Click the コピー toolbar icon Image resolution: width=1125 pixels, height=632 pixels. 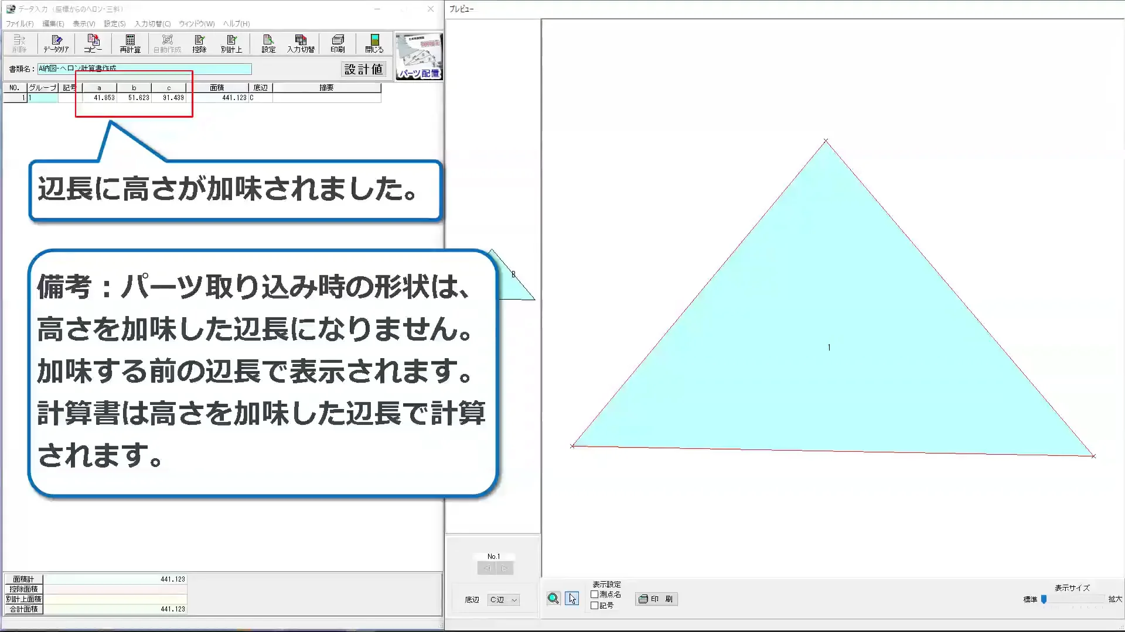click(x=92, y=42)
